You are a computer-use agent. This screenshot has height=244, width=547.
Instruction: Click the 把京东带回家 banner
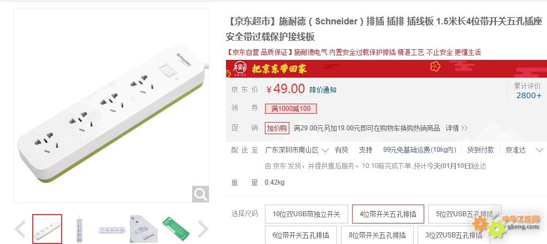click(x=279, y=69)
